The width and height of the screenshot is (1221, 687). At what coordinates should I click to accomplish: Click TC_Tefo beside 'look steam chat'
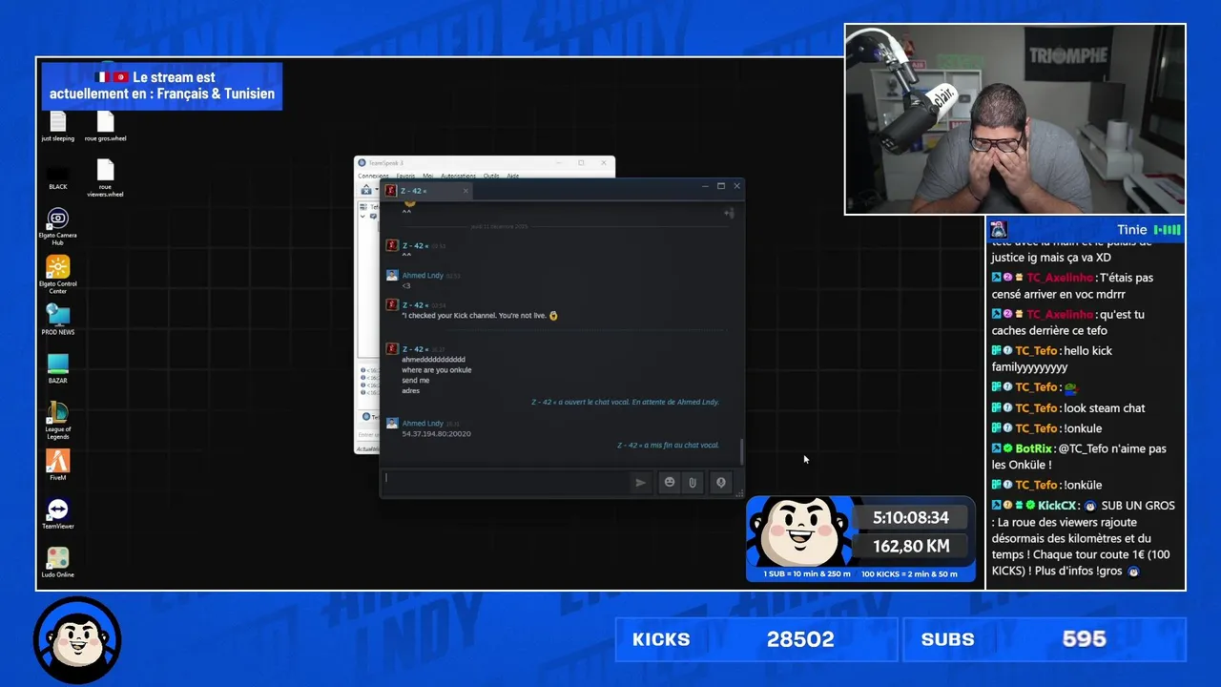click(1036, 407)
